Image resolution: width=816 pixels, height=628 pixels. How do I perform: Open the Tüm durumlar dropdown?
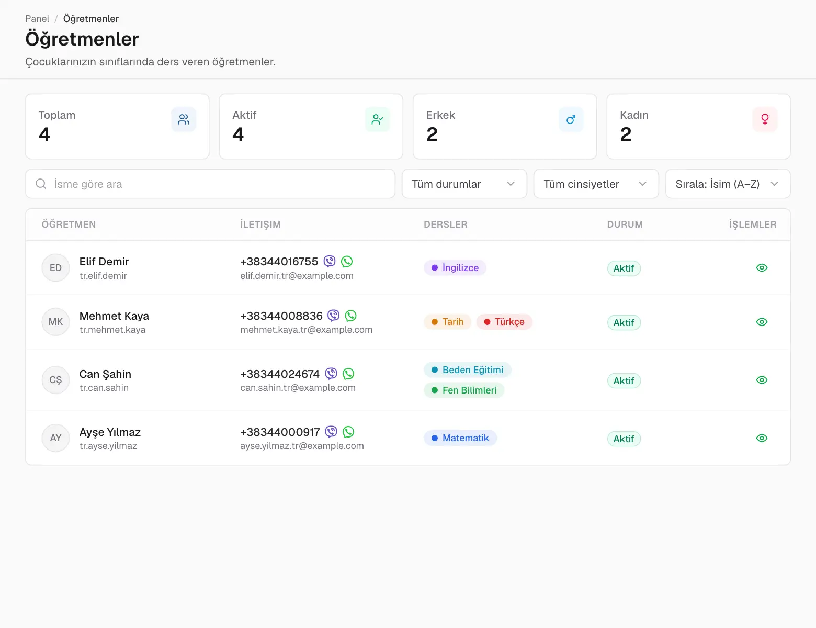point(464,184)
